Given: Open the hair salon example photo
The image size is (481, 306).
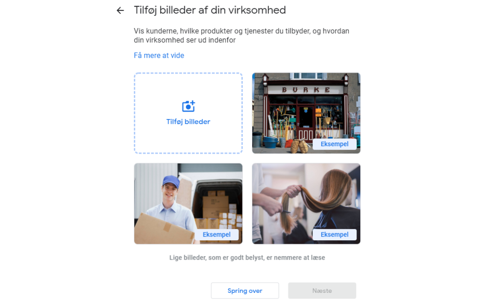Looking at the screenshot, I should (306, 203).
